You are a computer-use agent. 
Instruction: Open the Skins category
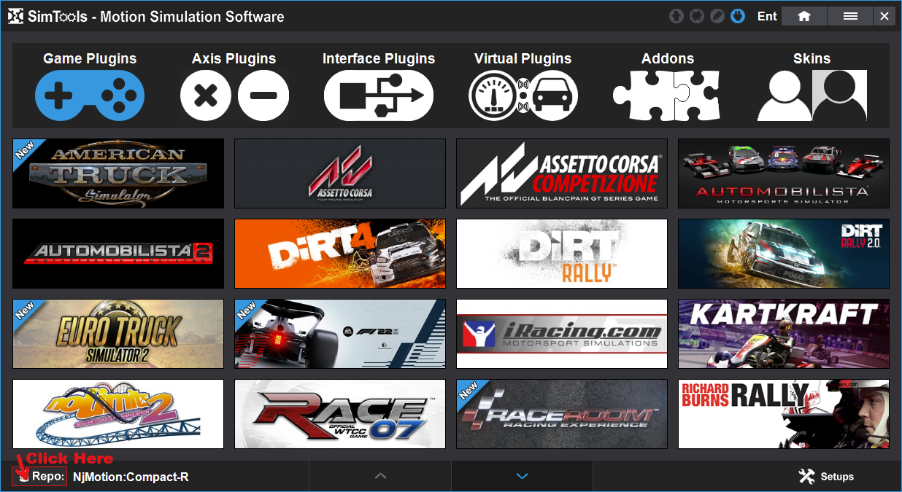(812, 86)
